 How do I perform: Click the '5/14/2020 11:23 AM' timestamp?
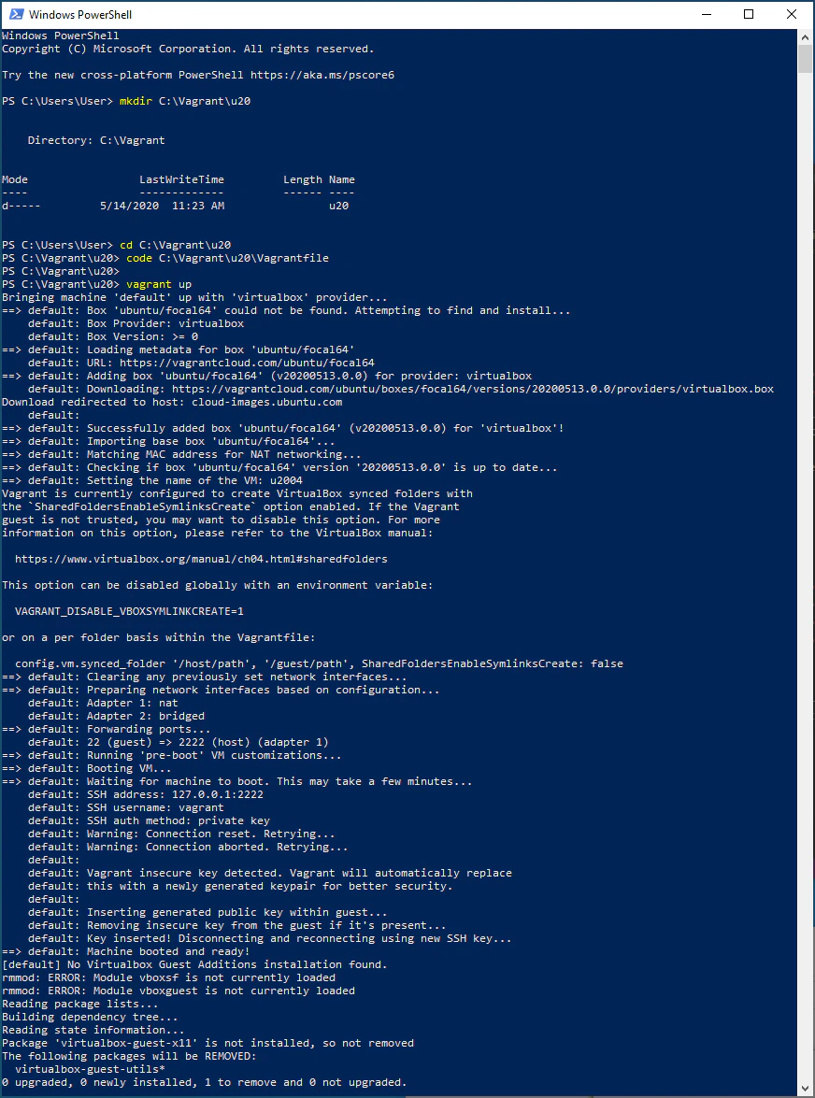(162, 206)
